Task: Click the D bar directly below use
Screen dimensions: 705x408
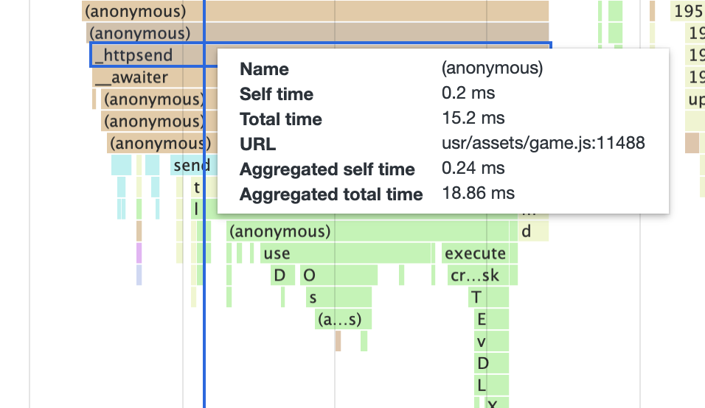Action: click(279, 276)
